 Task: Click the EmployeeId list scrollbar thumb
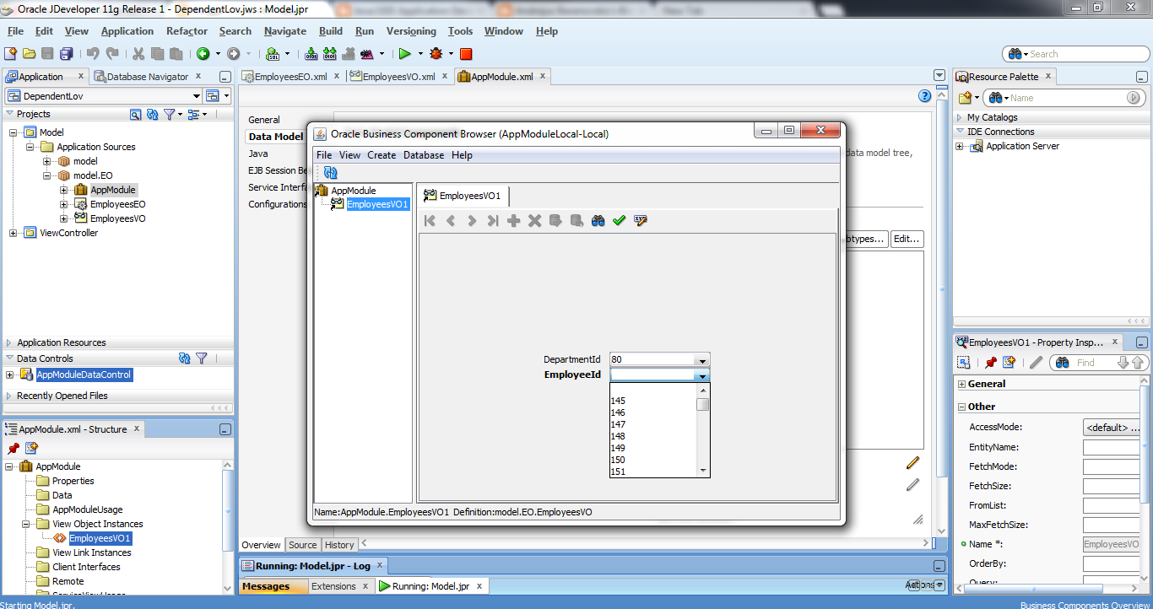click(702, 404)
